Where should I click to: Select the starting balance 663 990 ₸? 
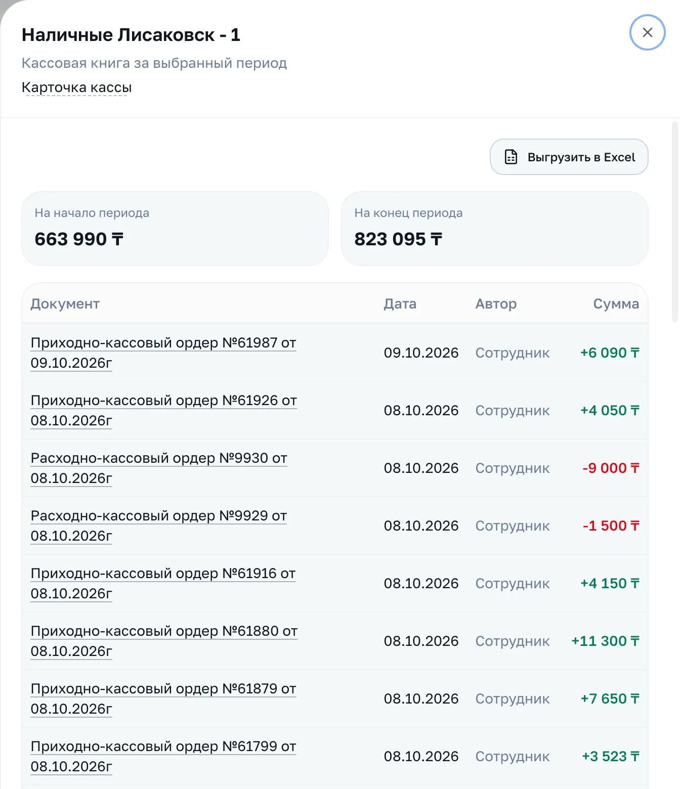tap(79, 239)
